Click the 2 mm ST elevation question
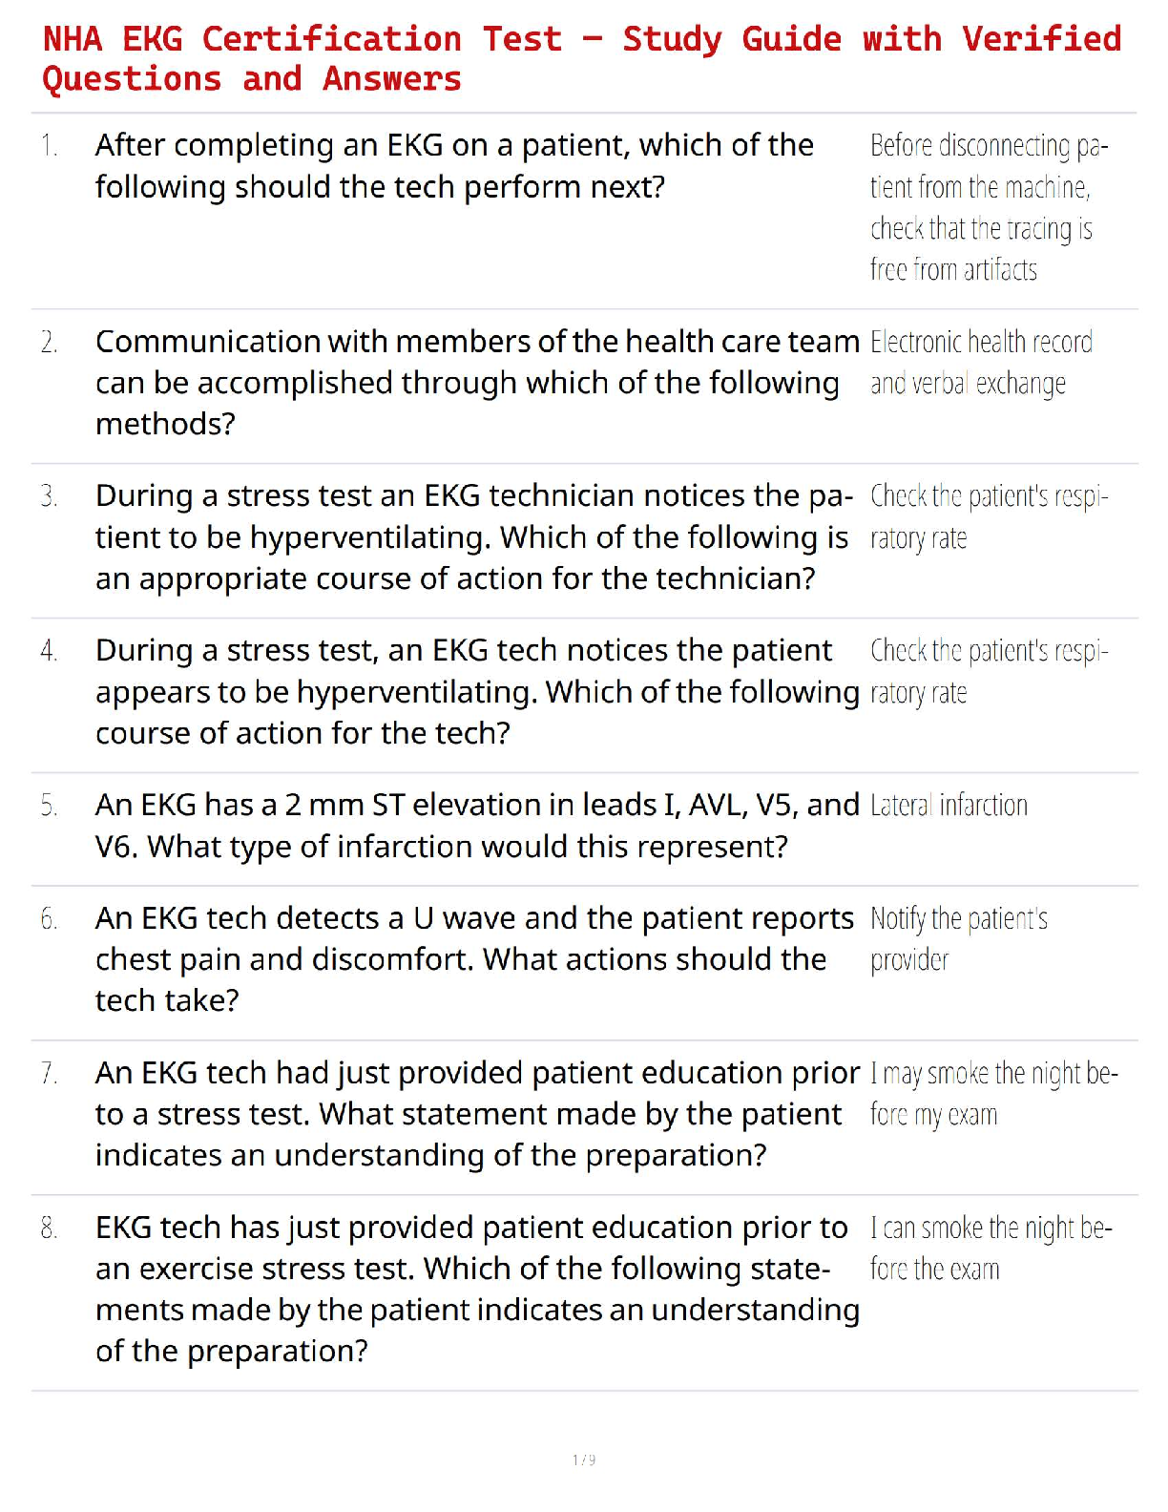The width and height of the screenshot is (1168, 1512). [476, 826]
